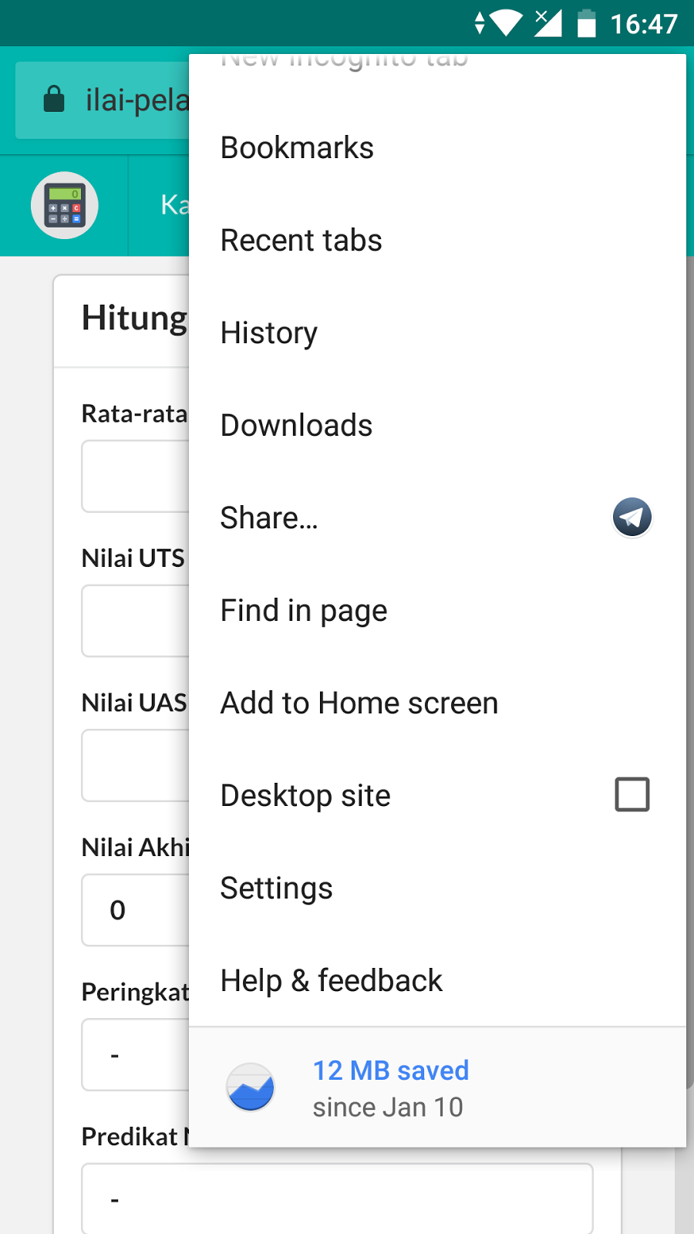Screen dimensions: 694x1234
Task: Tap the battery status icon
Action: [587, 23]
